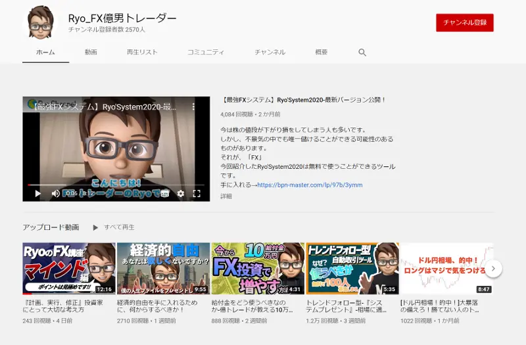This screenshot has height=345, width=526.
Task: Click the channel search magnifier icon
Action: (x=362, y=52)
